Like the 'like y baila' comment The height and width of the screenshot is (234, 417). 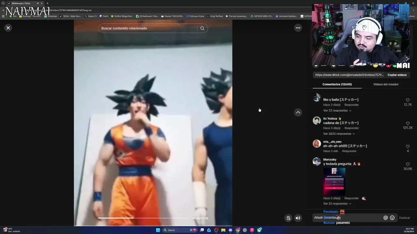[x=408, y=100]
